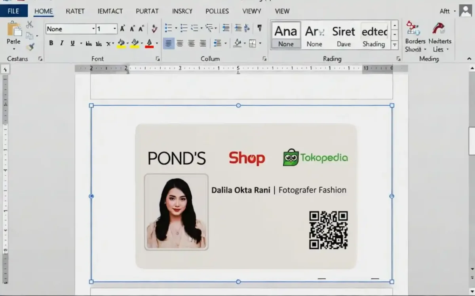Click the Cut scissors icon
This screenshot has width=475, height=296.
[x=30, y=25]
